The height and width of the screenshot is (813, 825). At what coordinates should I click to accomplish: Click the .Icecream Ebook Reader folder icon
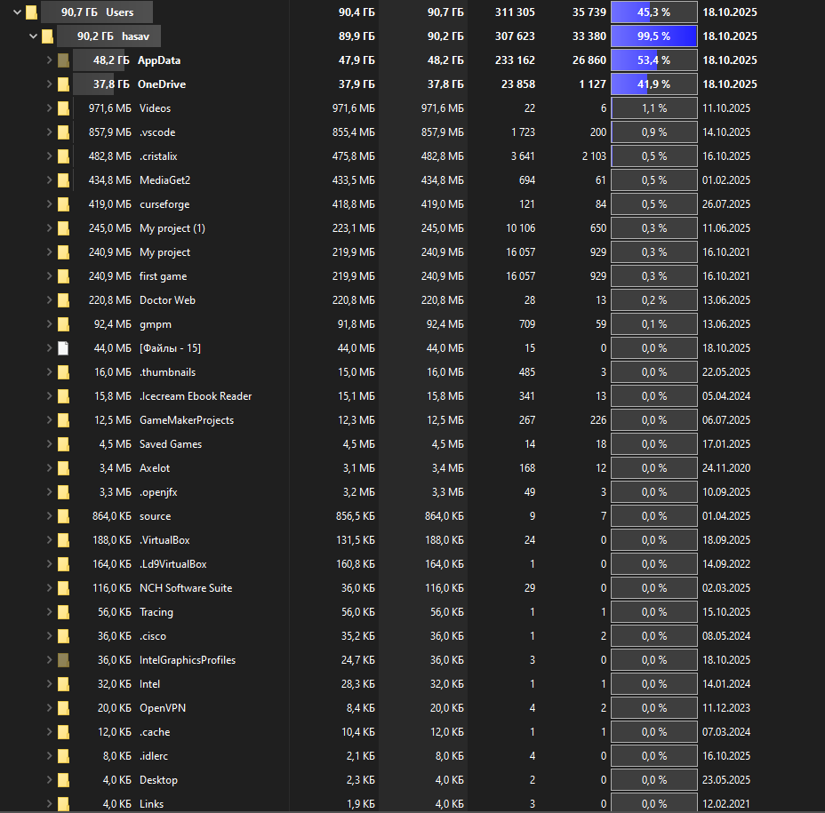63,396
